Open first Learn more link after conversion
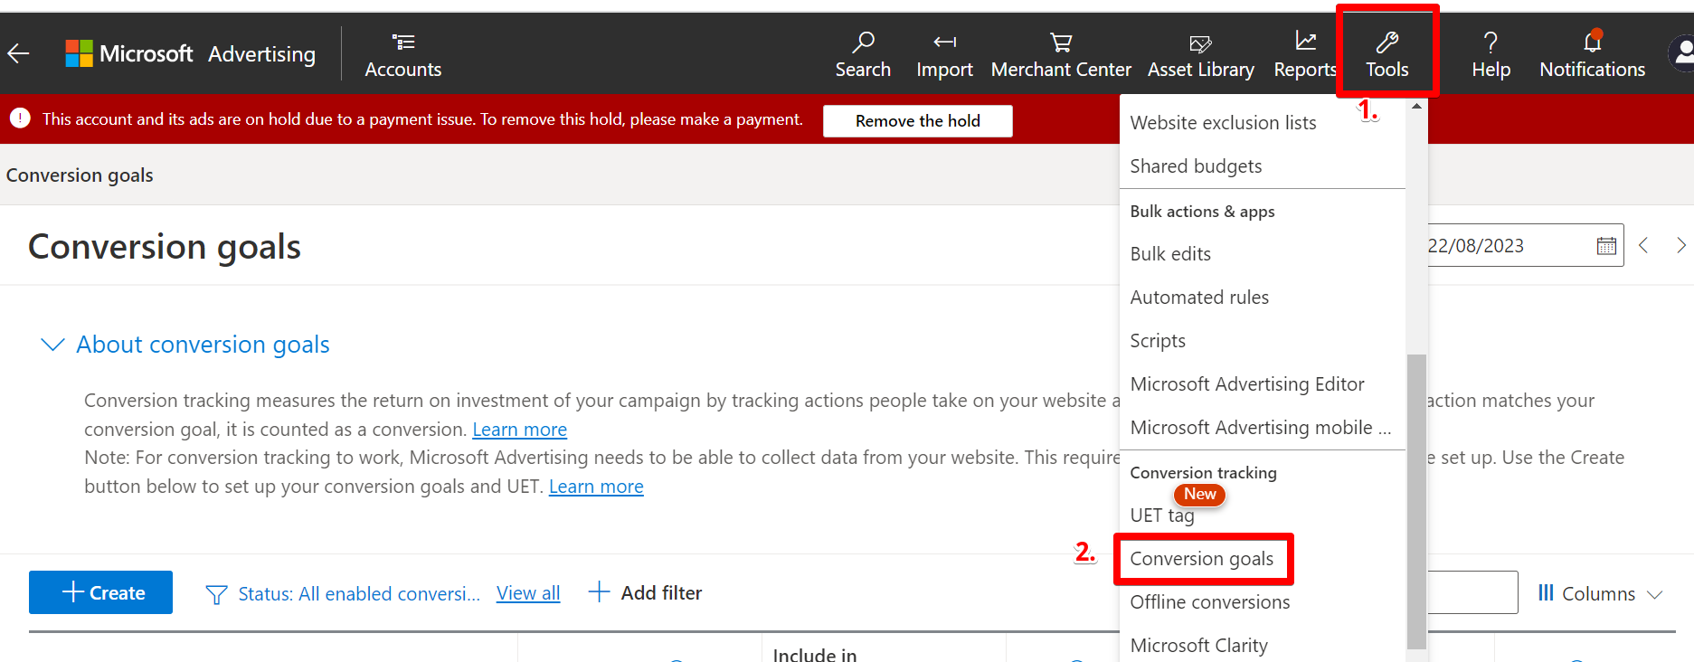 pyautogui.click(x=519, y=430)
